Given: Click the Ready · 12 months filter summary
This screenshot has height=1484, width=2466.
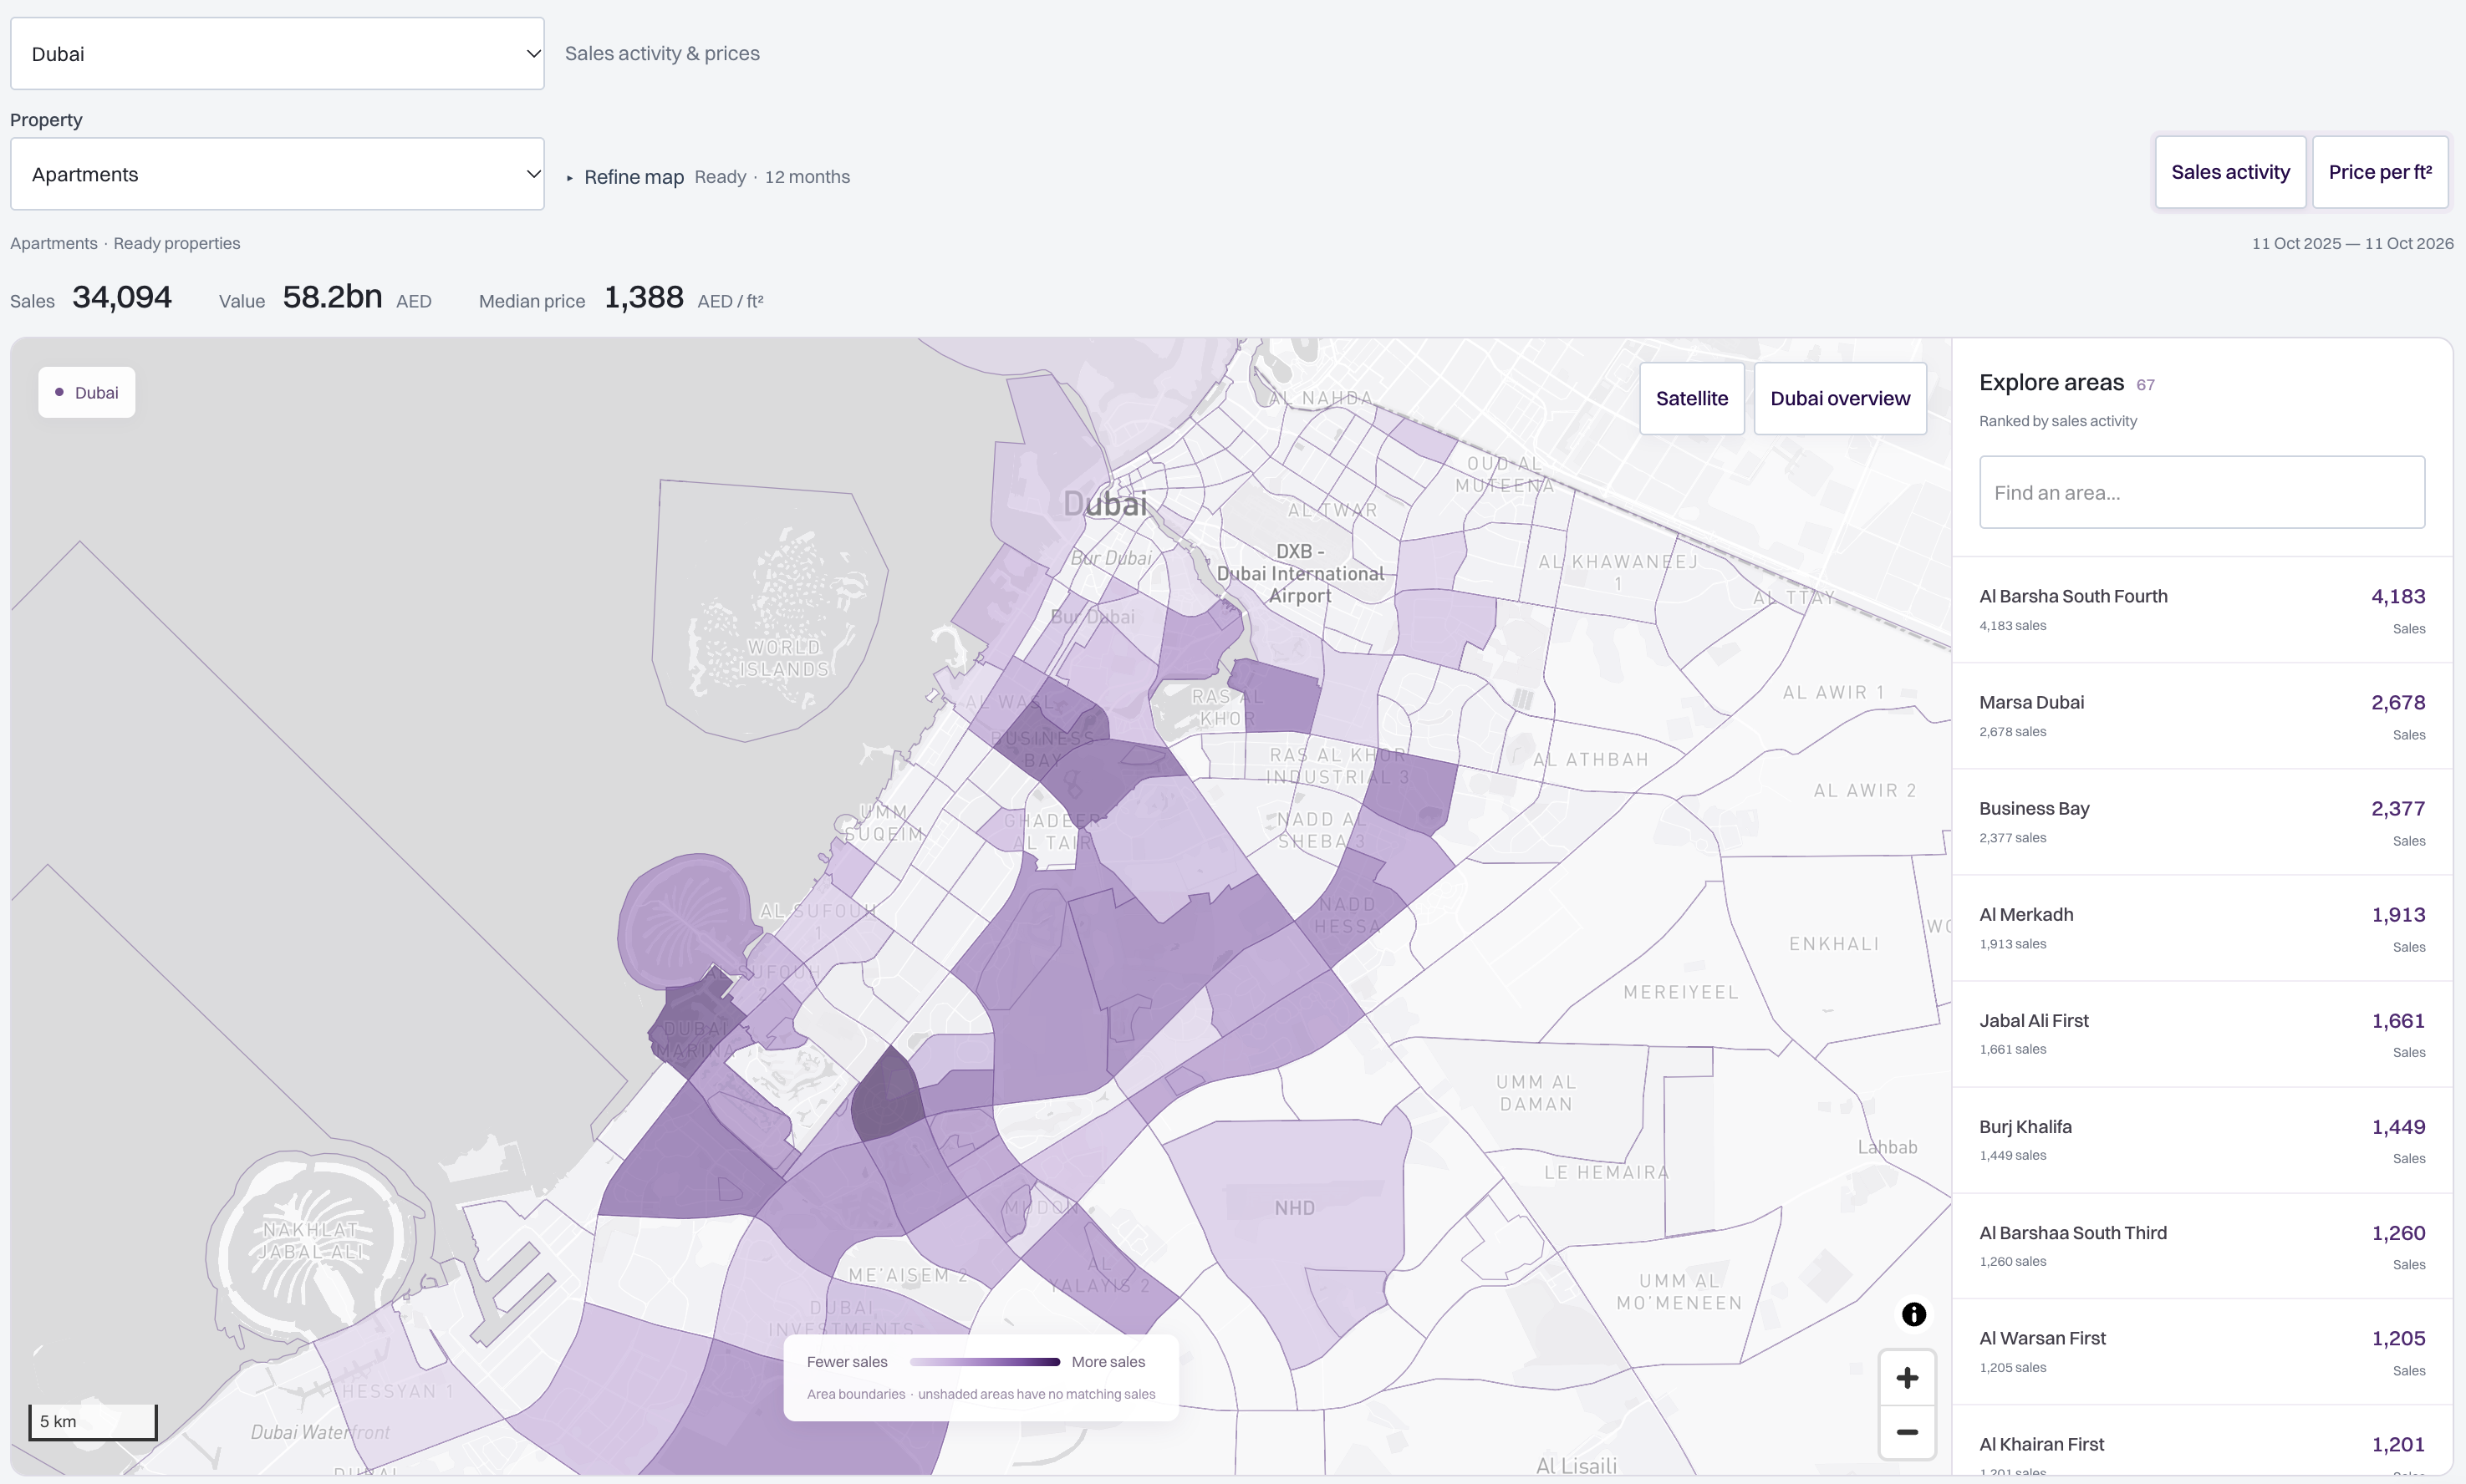Looking at the screenshot, I should (772, 177).
